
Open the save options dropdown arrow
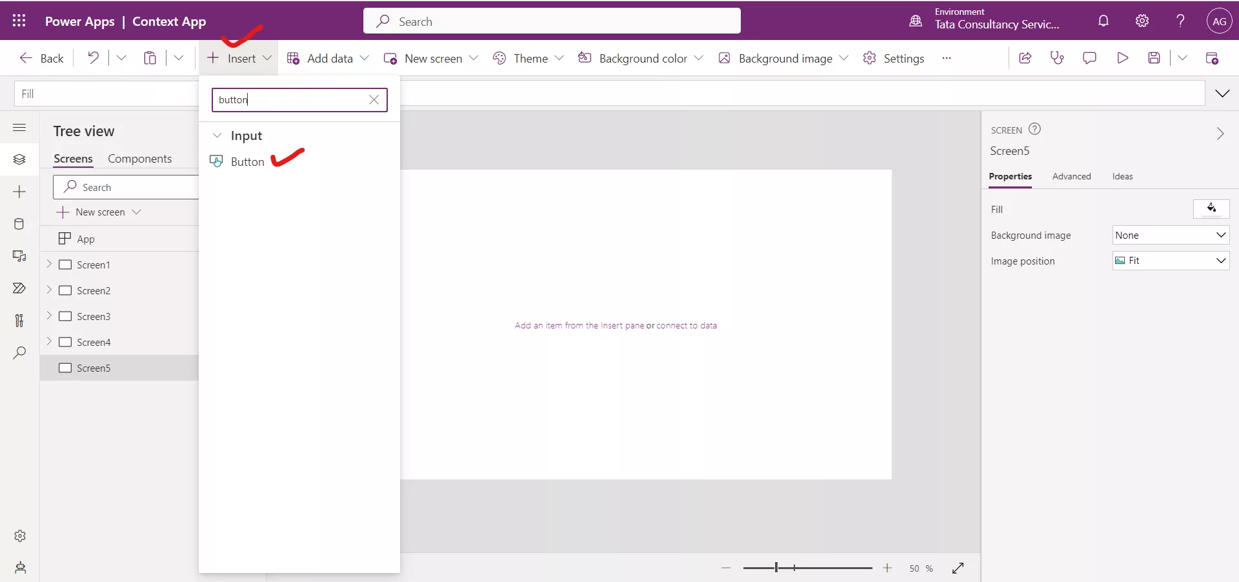point(1182,58)
